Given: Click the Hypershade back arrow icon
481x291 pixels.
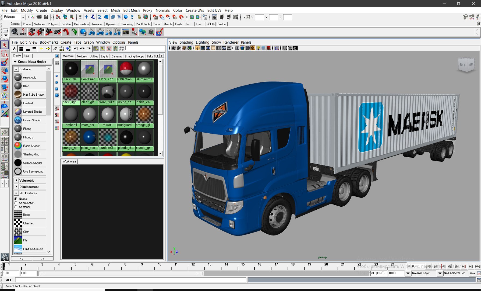Looking at the screenshot, I should point(41,48).
